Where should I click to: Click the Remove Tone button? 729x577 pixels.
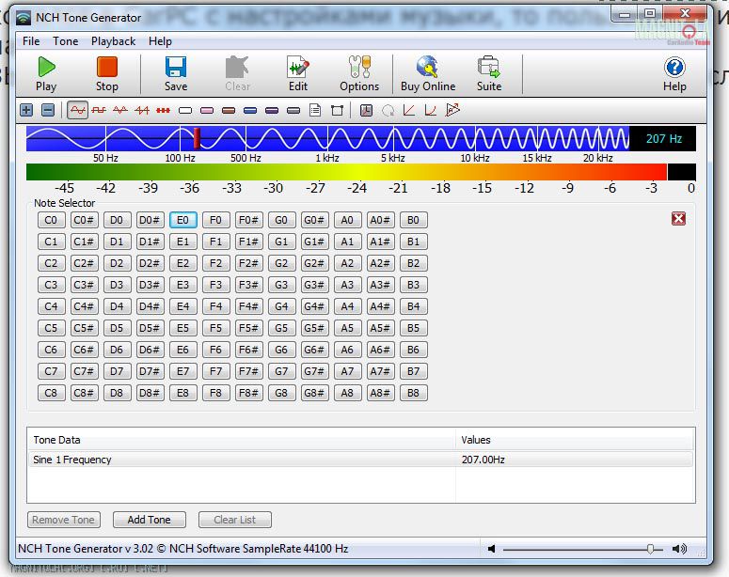[x=64, y=520]
